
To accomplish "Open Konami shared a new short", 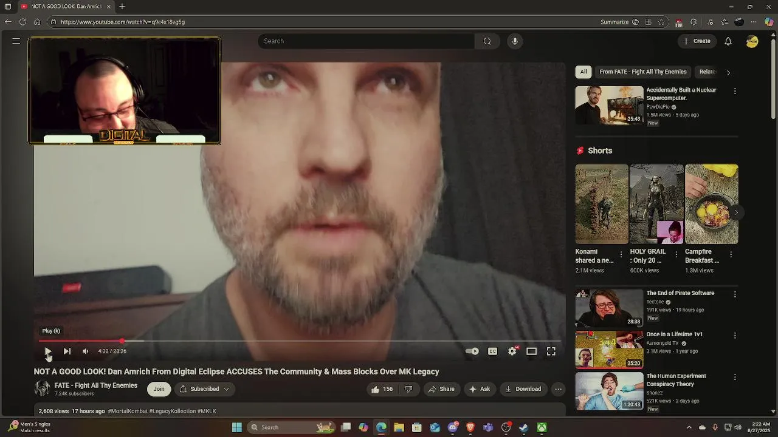I will tap(602, 204).
